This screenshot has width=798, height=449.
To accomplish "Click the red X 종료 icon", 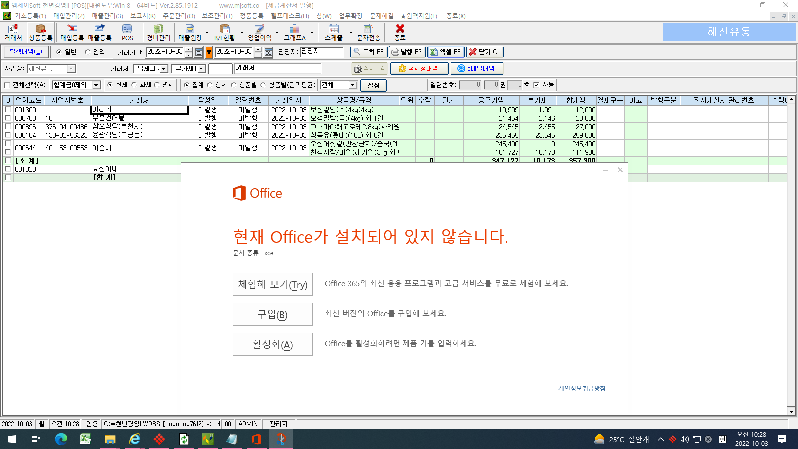I will 400,33.
